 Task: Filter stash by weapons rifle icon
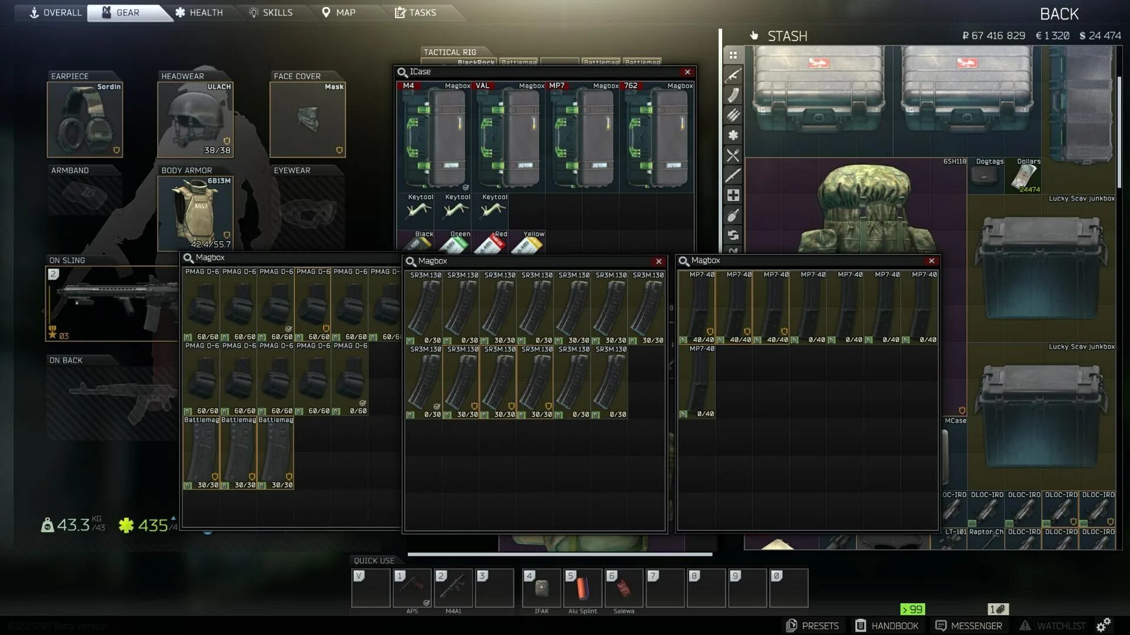pos(733,75)
